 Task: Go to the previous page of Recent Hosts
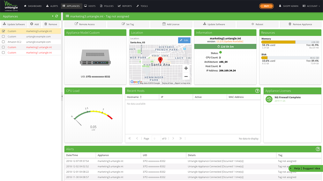(137, 138)
